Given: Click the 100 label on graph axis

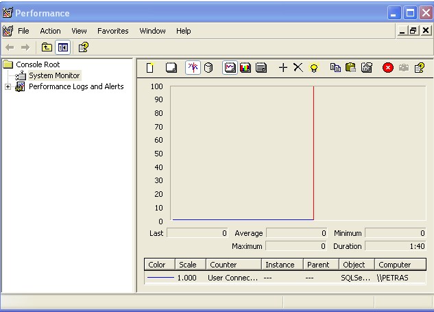Looking at the screenshot, I should (x=156, y=86).
